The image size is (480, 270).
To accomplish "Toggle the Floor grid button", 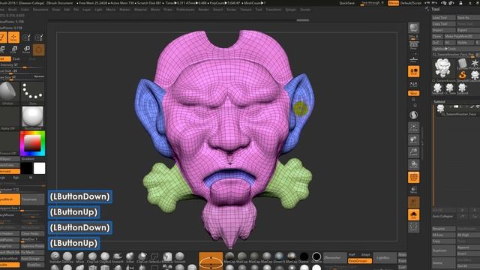I will point(413,58).
